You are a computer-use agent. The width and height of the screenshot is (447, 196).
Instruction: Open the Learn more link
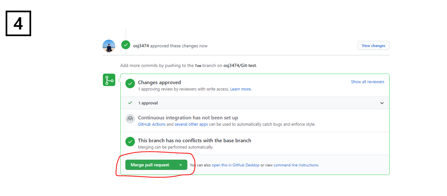(x=241, y=89)
